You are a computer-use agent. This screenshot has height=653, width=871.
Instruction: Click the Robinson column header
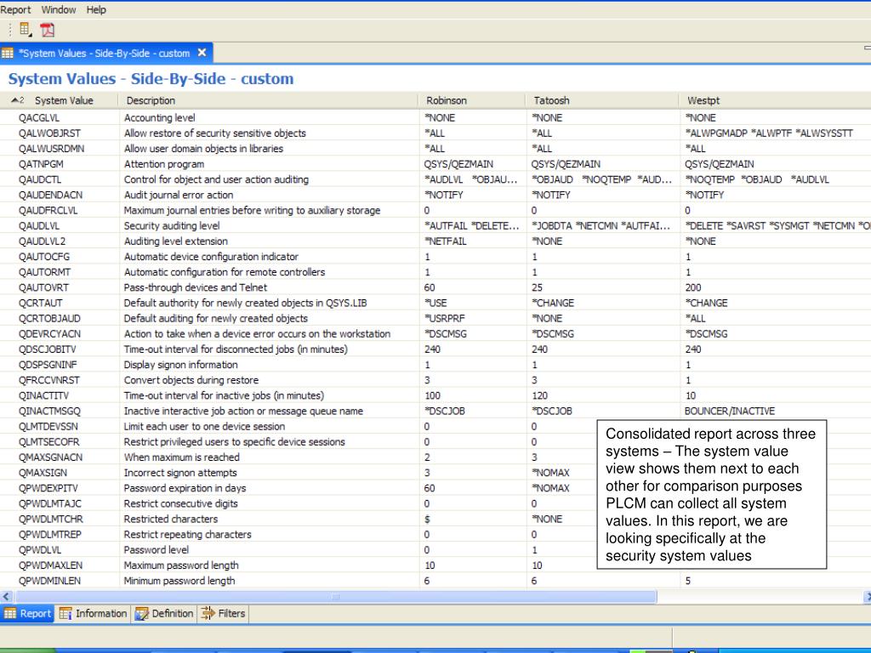coord(471,100)
